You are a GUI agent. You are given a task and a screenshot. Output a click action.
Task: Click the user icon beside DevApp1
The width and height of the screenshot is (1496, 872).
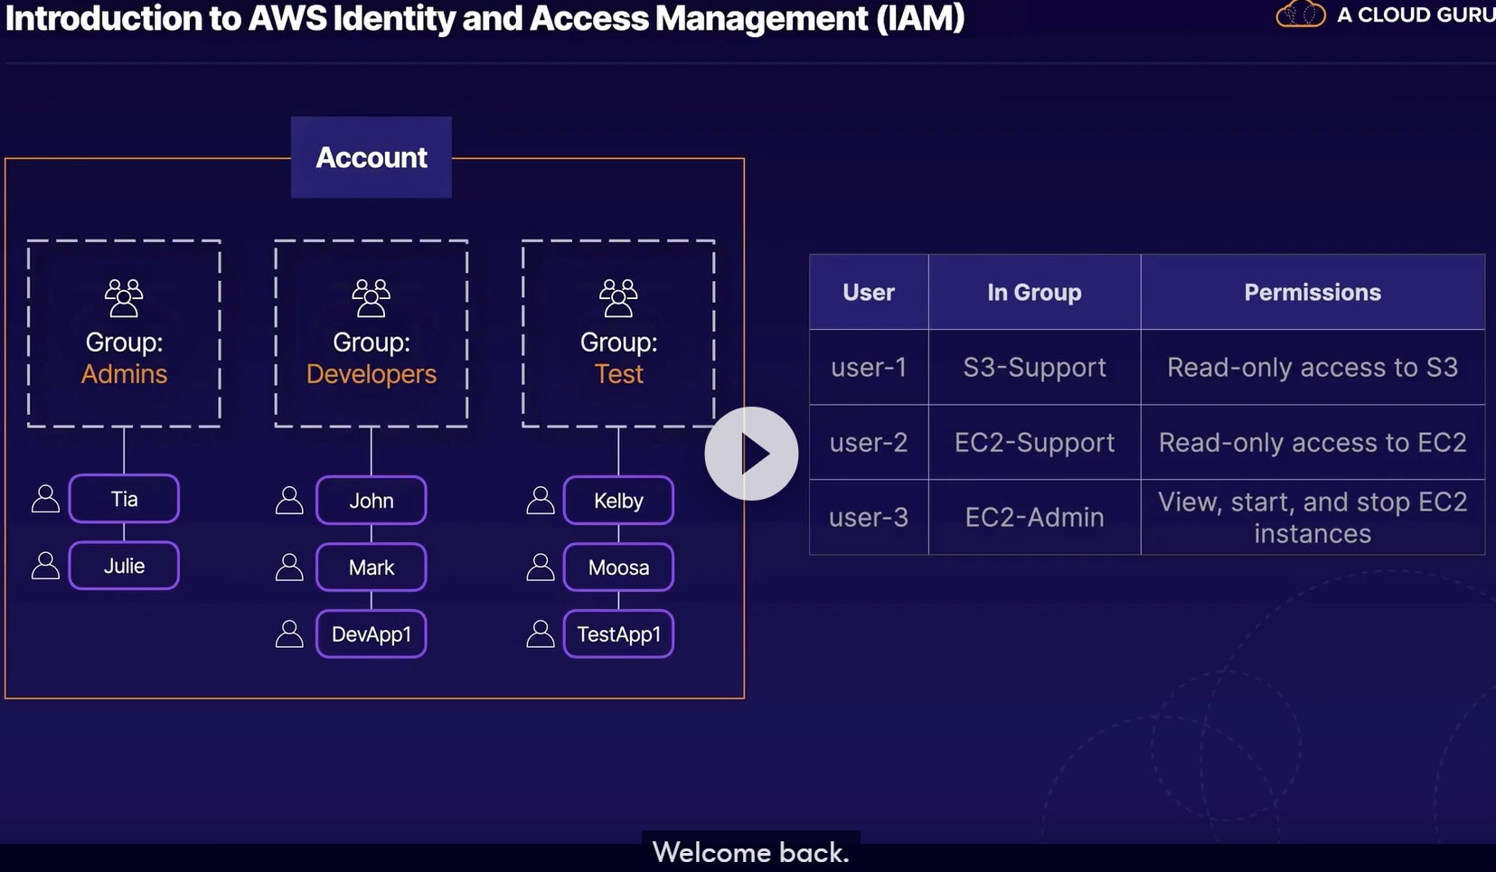click(289, 634)
